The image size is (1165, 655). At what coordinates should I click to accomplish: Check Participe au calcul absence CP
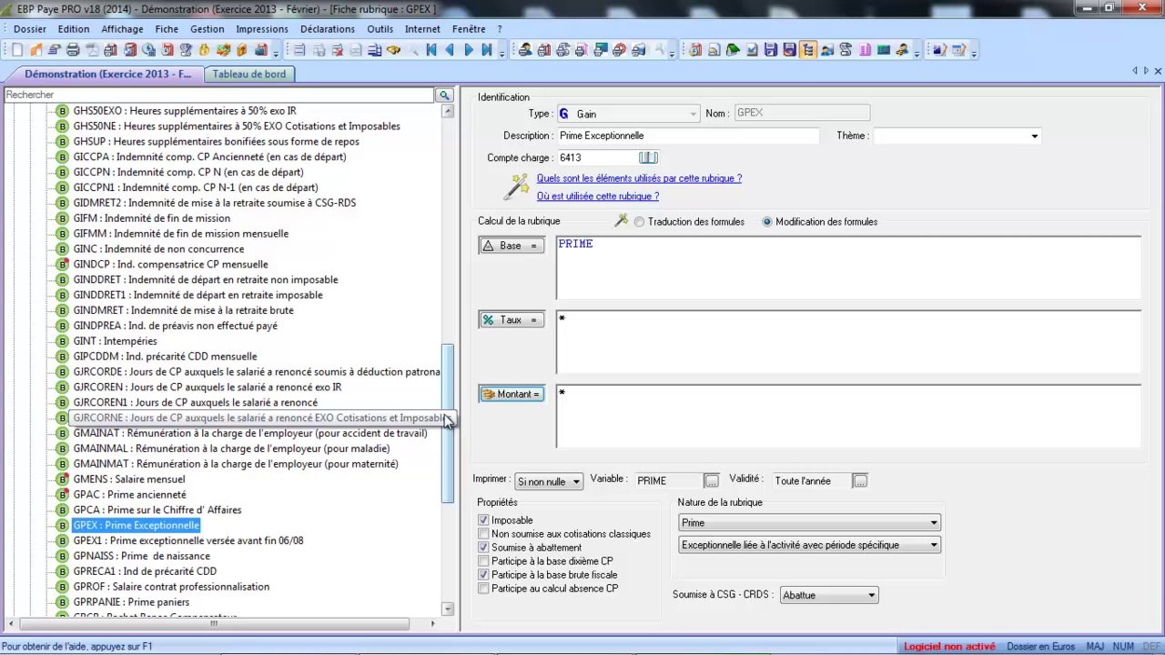483,589
